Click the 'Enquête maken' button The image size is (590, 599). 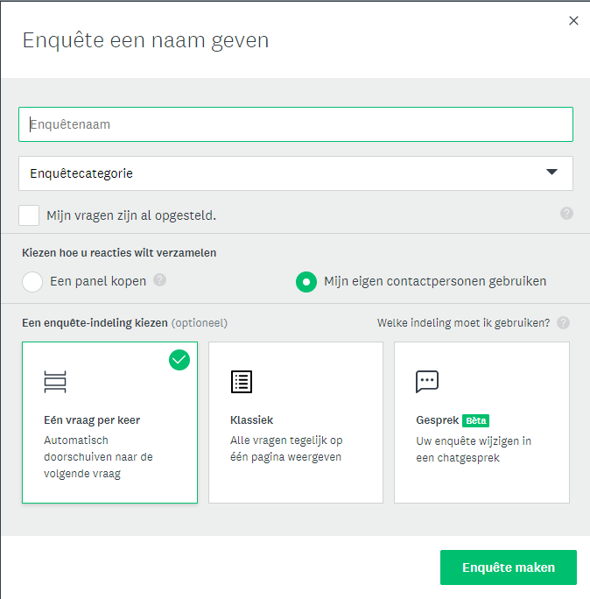(x=509, y=567)
